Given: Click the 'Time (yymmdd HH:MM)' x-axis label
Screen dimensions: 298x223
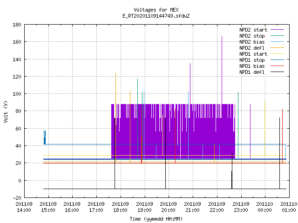Looking at the screenshot, I should point(156,219).
